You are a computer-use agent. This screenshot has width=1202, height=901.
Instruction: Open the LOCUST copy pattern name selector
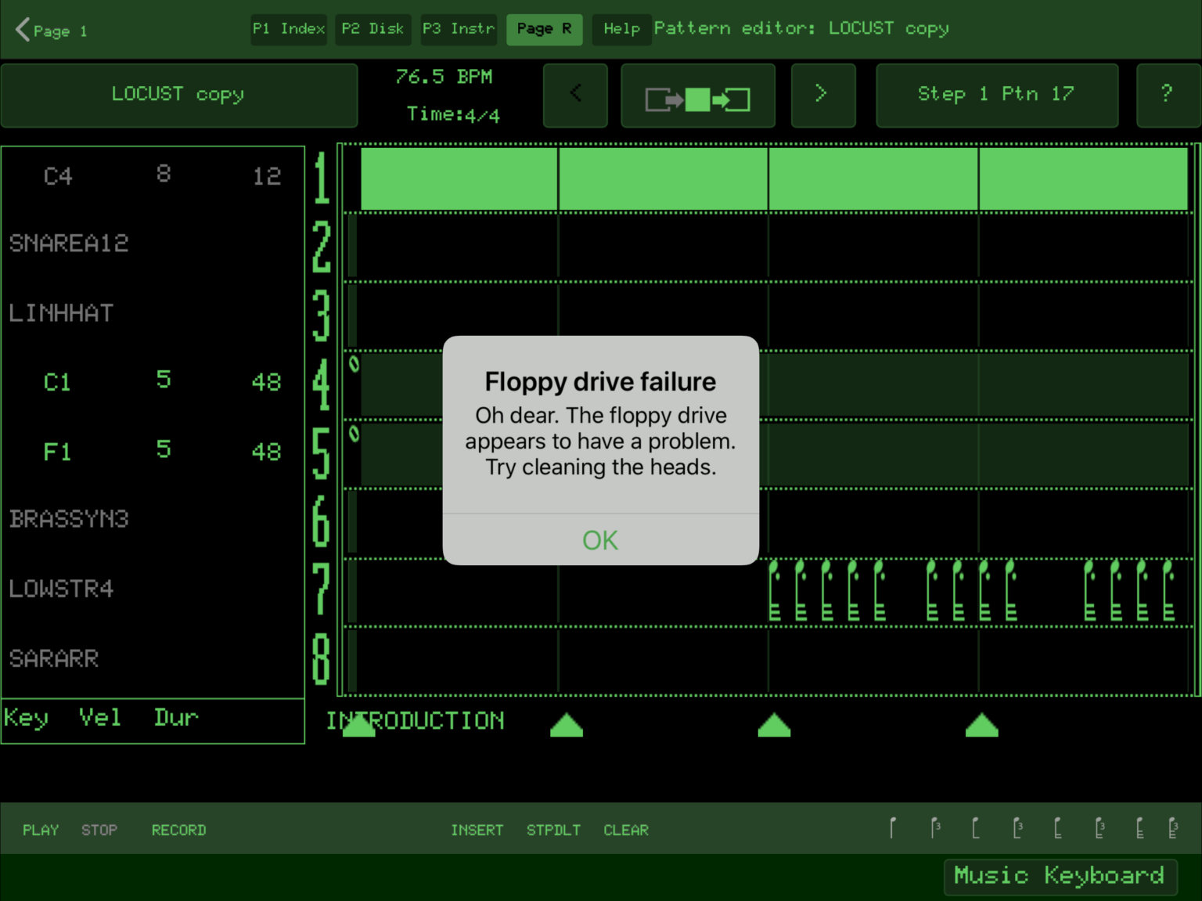pyautogui.click(x=178, y=95)
